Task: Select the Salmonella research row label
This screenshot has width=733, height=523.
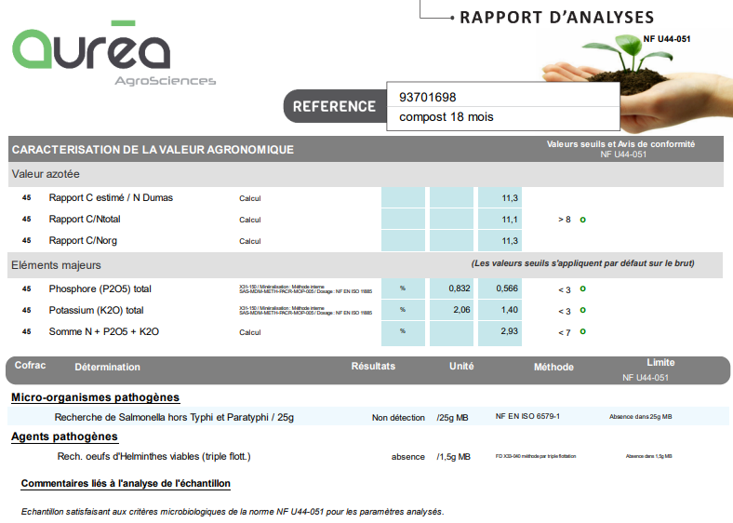Action: 174,417
